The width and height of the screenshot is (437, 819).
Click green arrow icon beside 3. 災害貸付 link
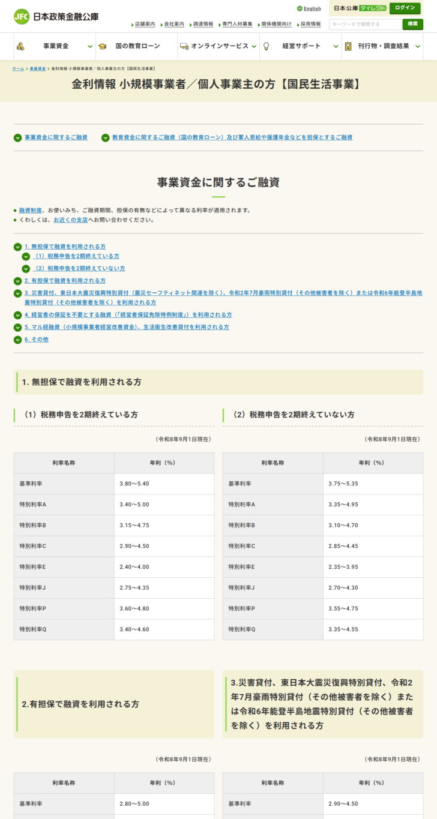point(17,293)
